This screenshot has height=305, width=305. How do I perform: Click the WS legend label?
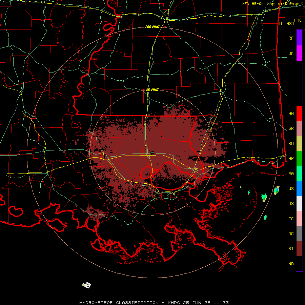click(291, 189)
